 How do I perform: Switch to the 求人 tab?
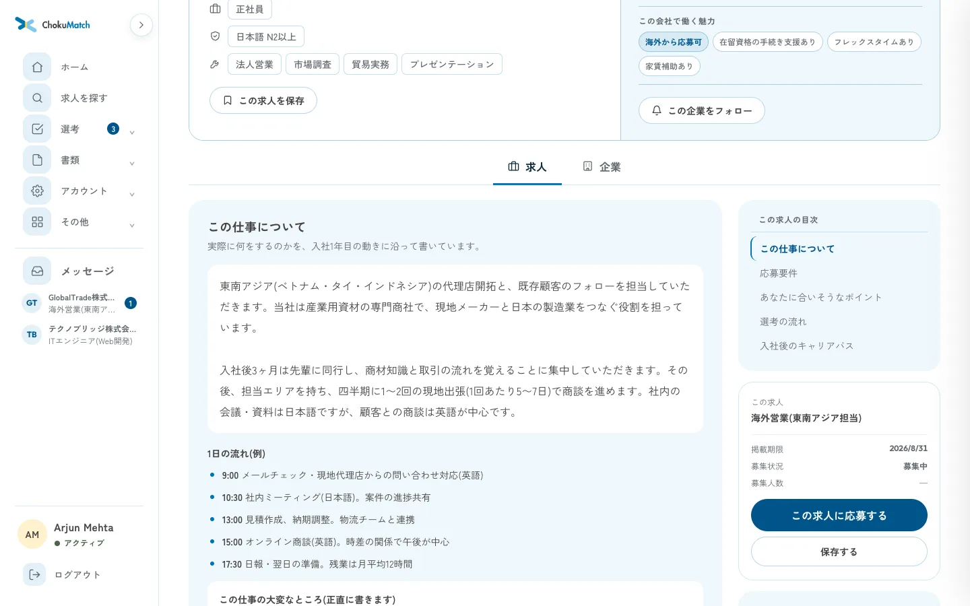[527, 167]
